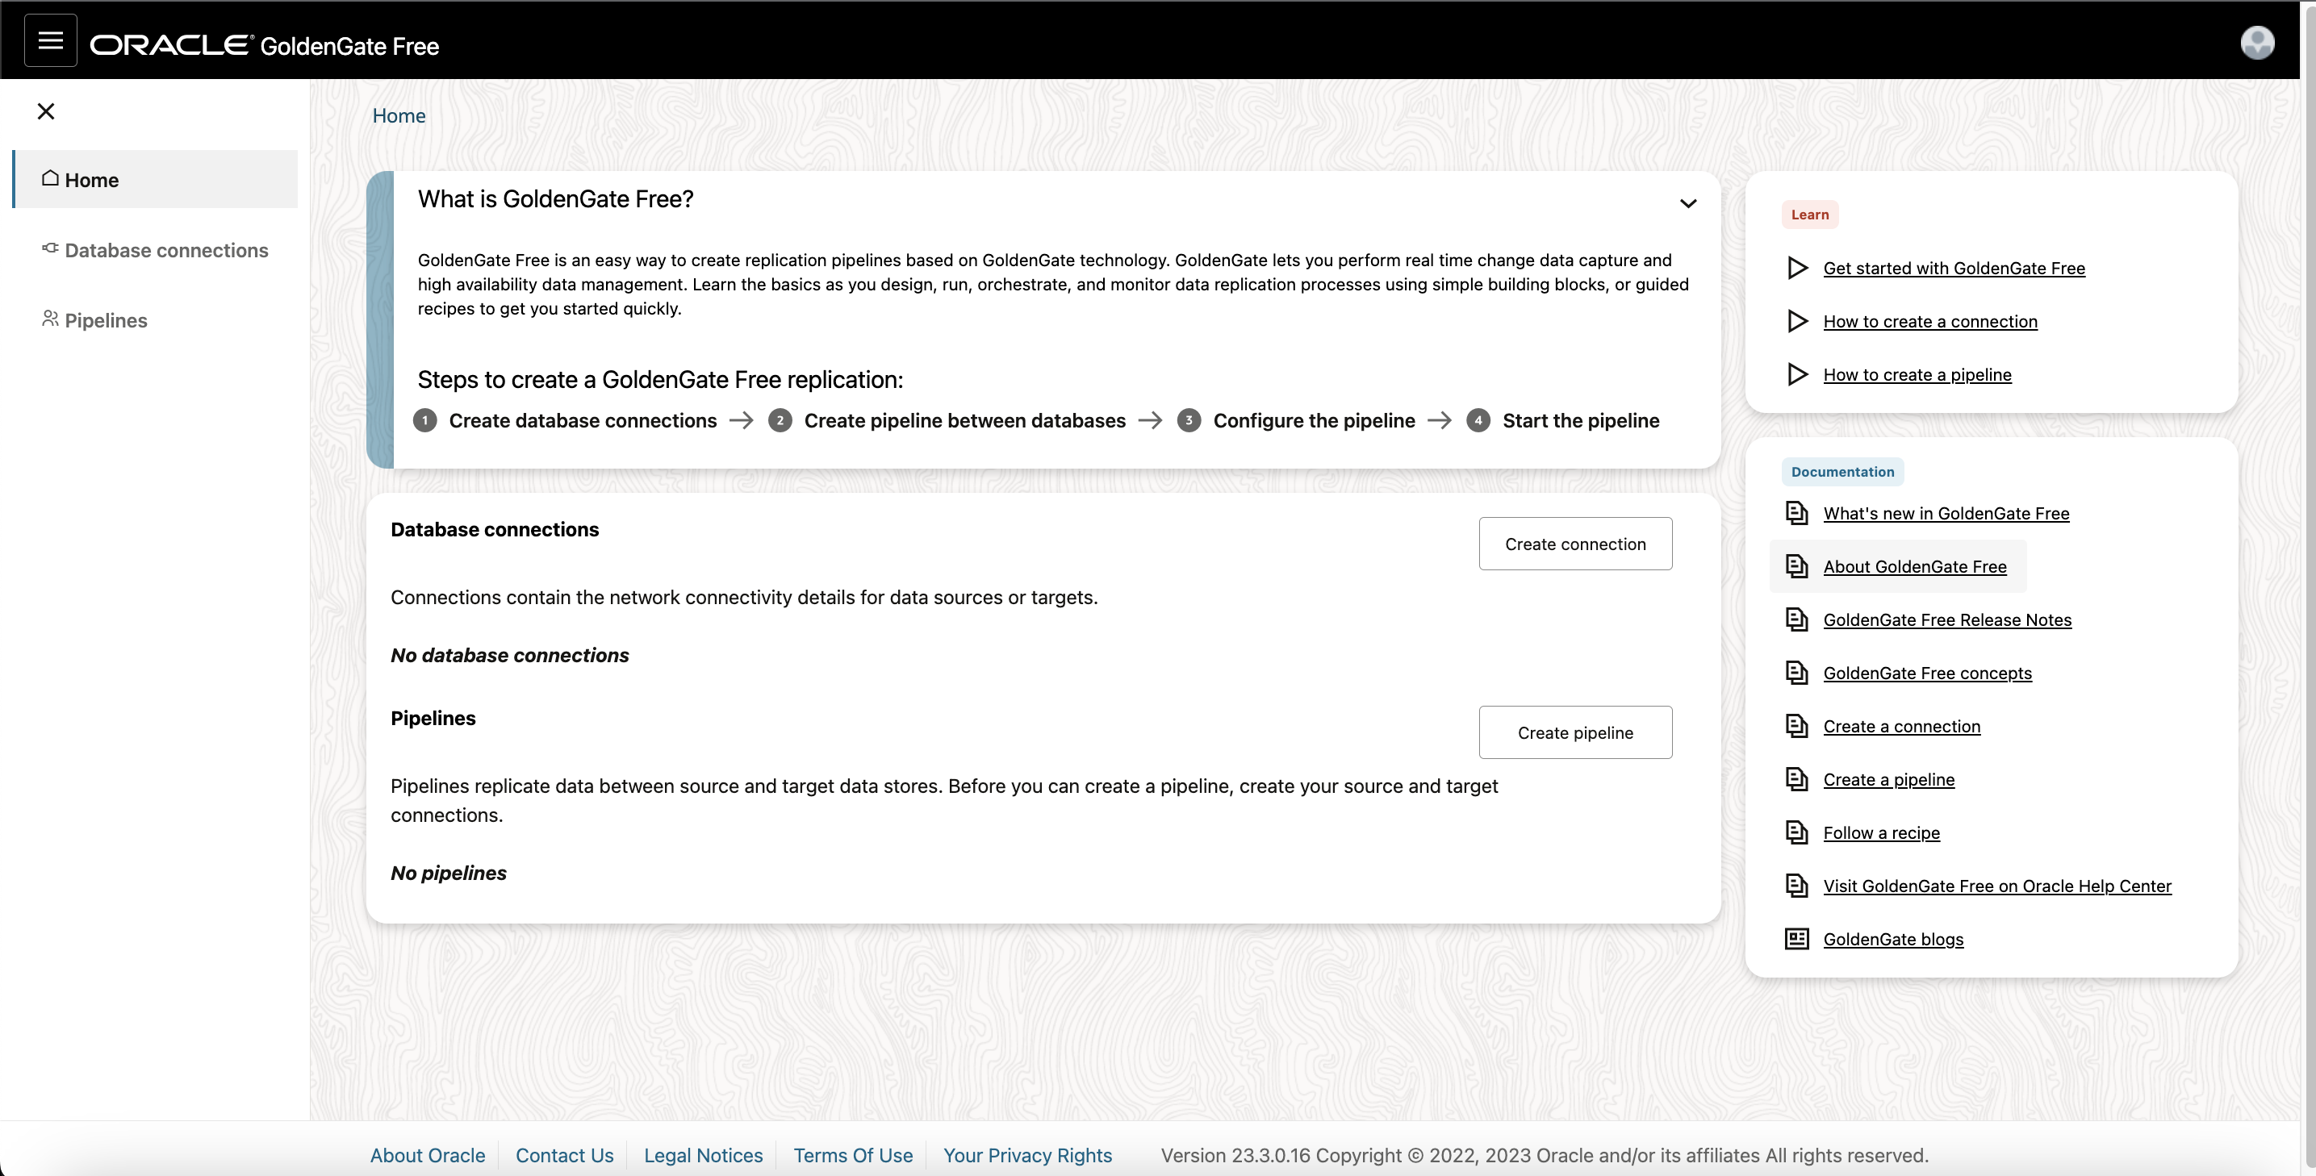Click the Home house icon in sidebar
This screenshot has width=2316, height=1176.
click(50, 179)
